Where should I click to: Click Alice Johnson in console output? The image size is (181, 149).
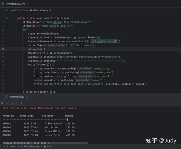pos(54,123)
